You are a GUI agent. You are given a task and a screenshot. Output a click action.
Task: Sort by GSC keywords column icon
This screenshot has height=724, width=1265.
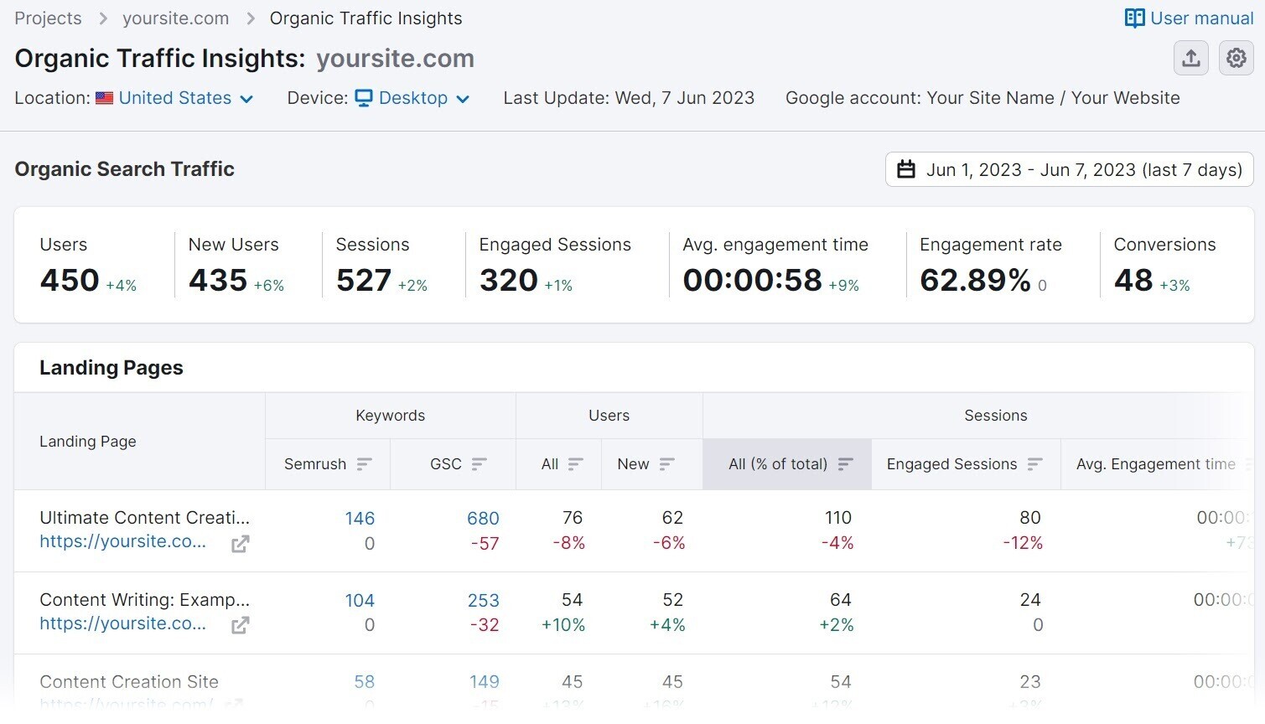(480, 464)
